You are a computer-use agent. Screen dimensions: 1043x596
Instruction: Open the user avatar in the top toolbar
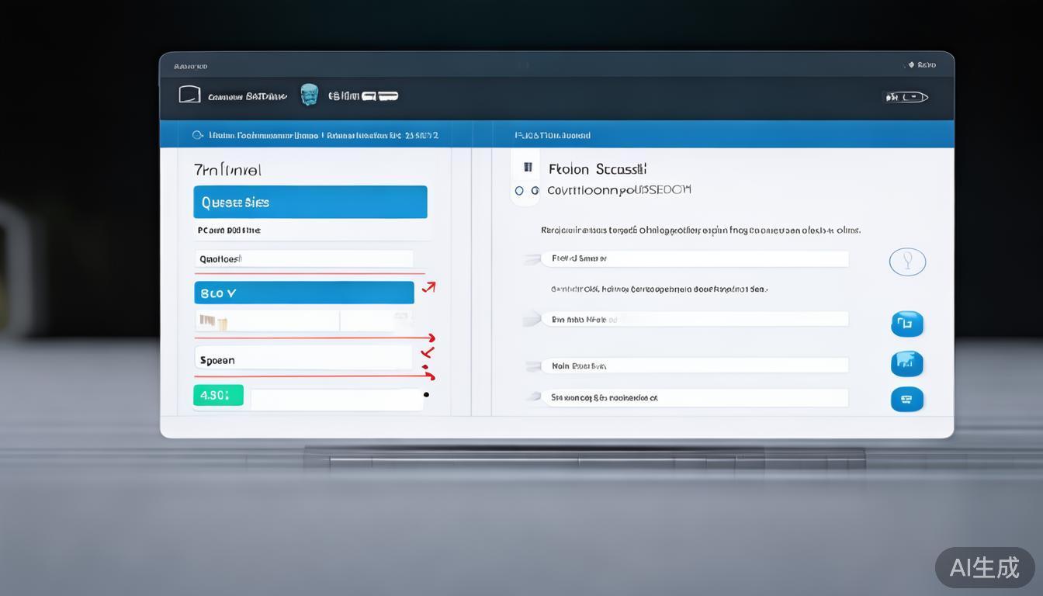click(x=309, y=94)
